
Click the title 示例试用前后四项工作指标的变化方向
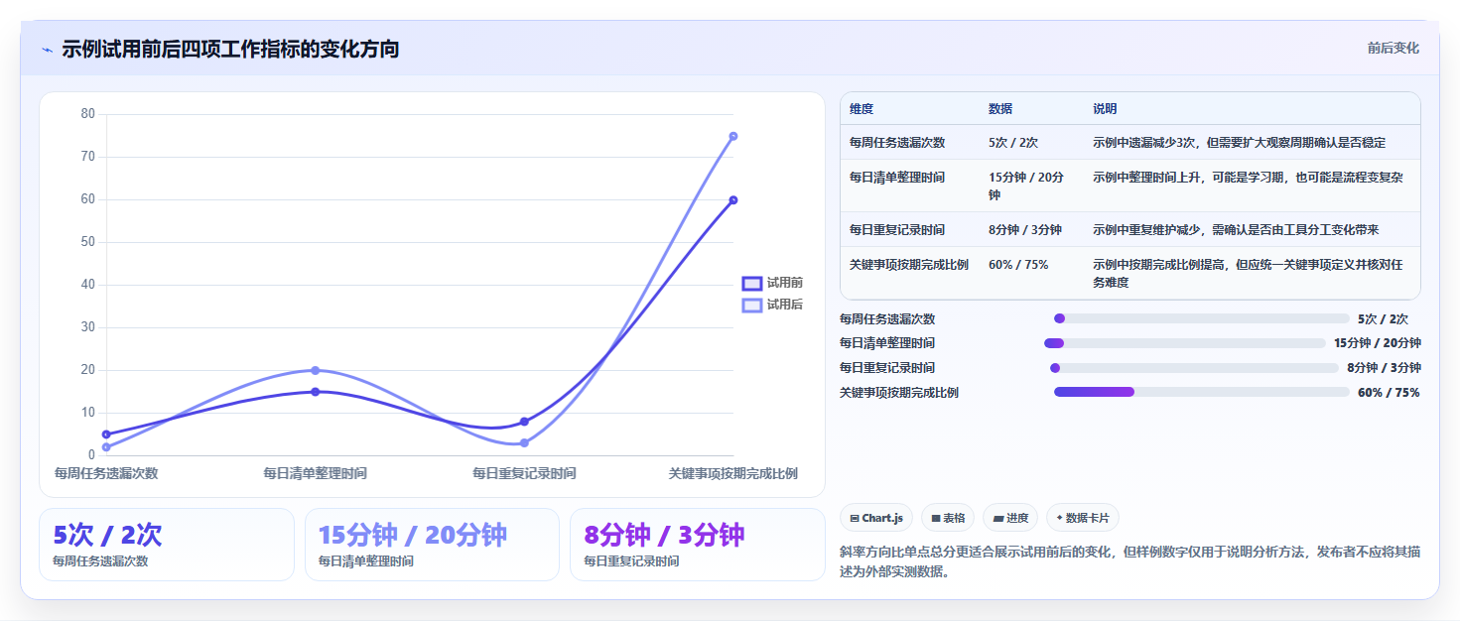tap(230, 49)
